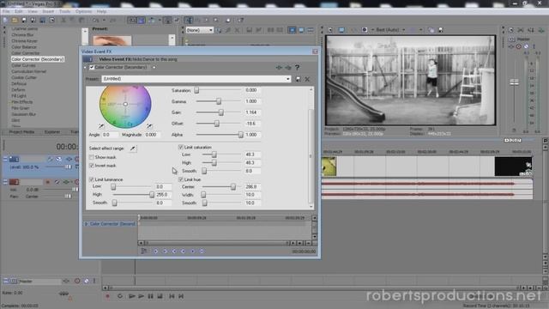This screenshot has width=549, height=309.
Task: Click the remove plug-in button beside help icon
Action: (288, 67)
